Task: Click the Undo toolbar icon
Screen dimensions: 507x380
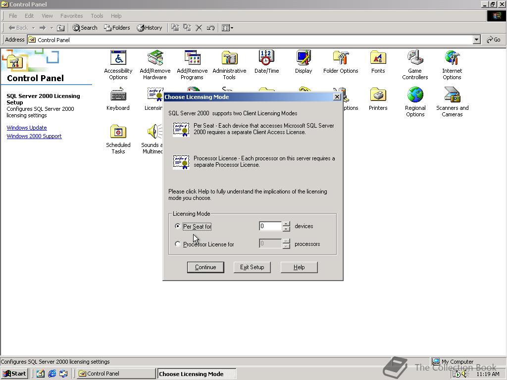Action: [210, 28]
